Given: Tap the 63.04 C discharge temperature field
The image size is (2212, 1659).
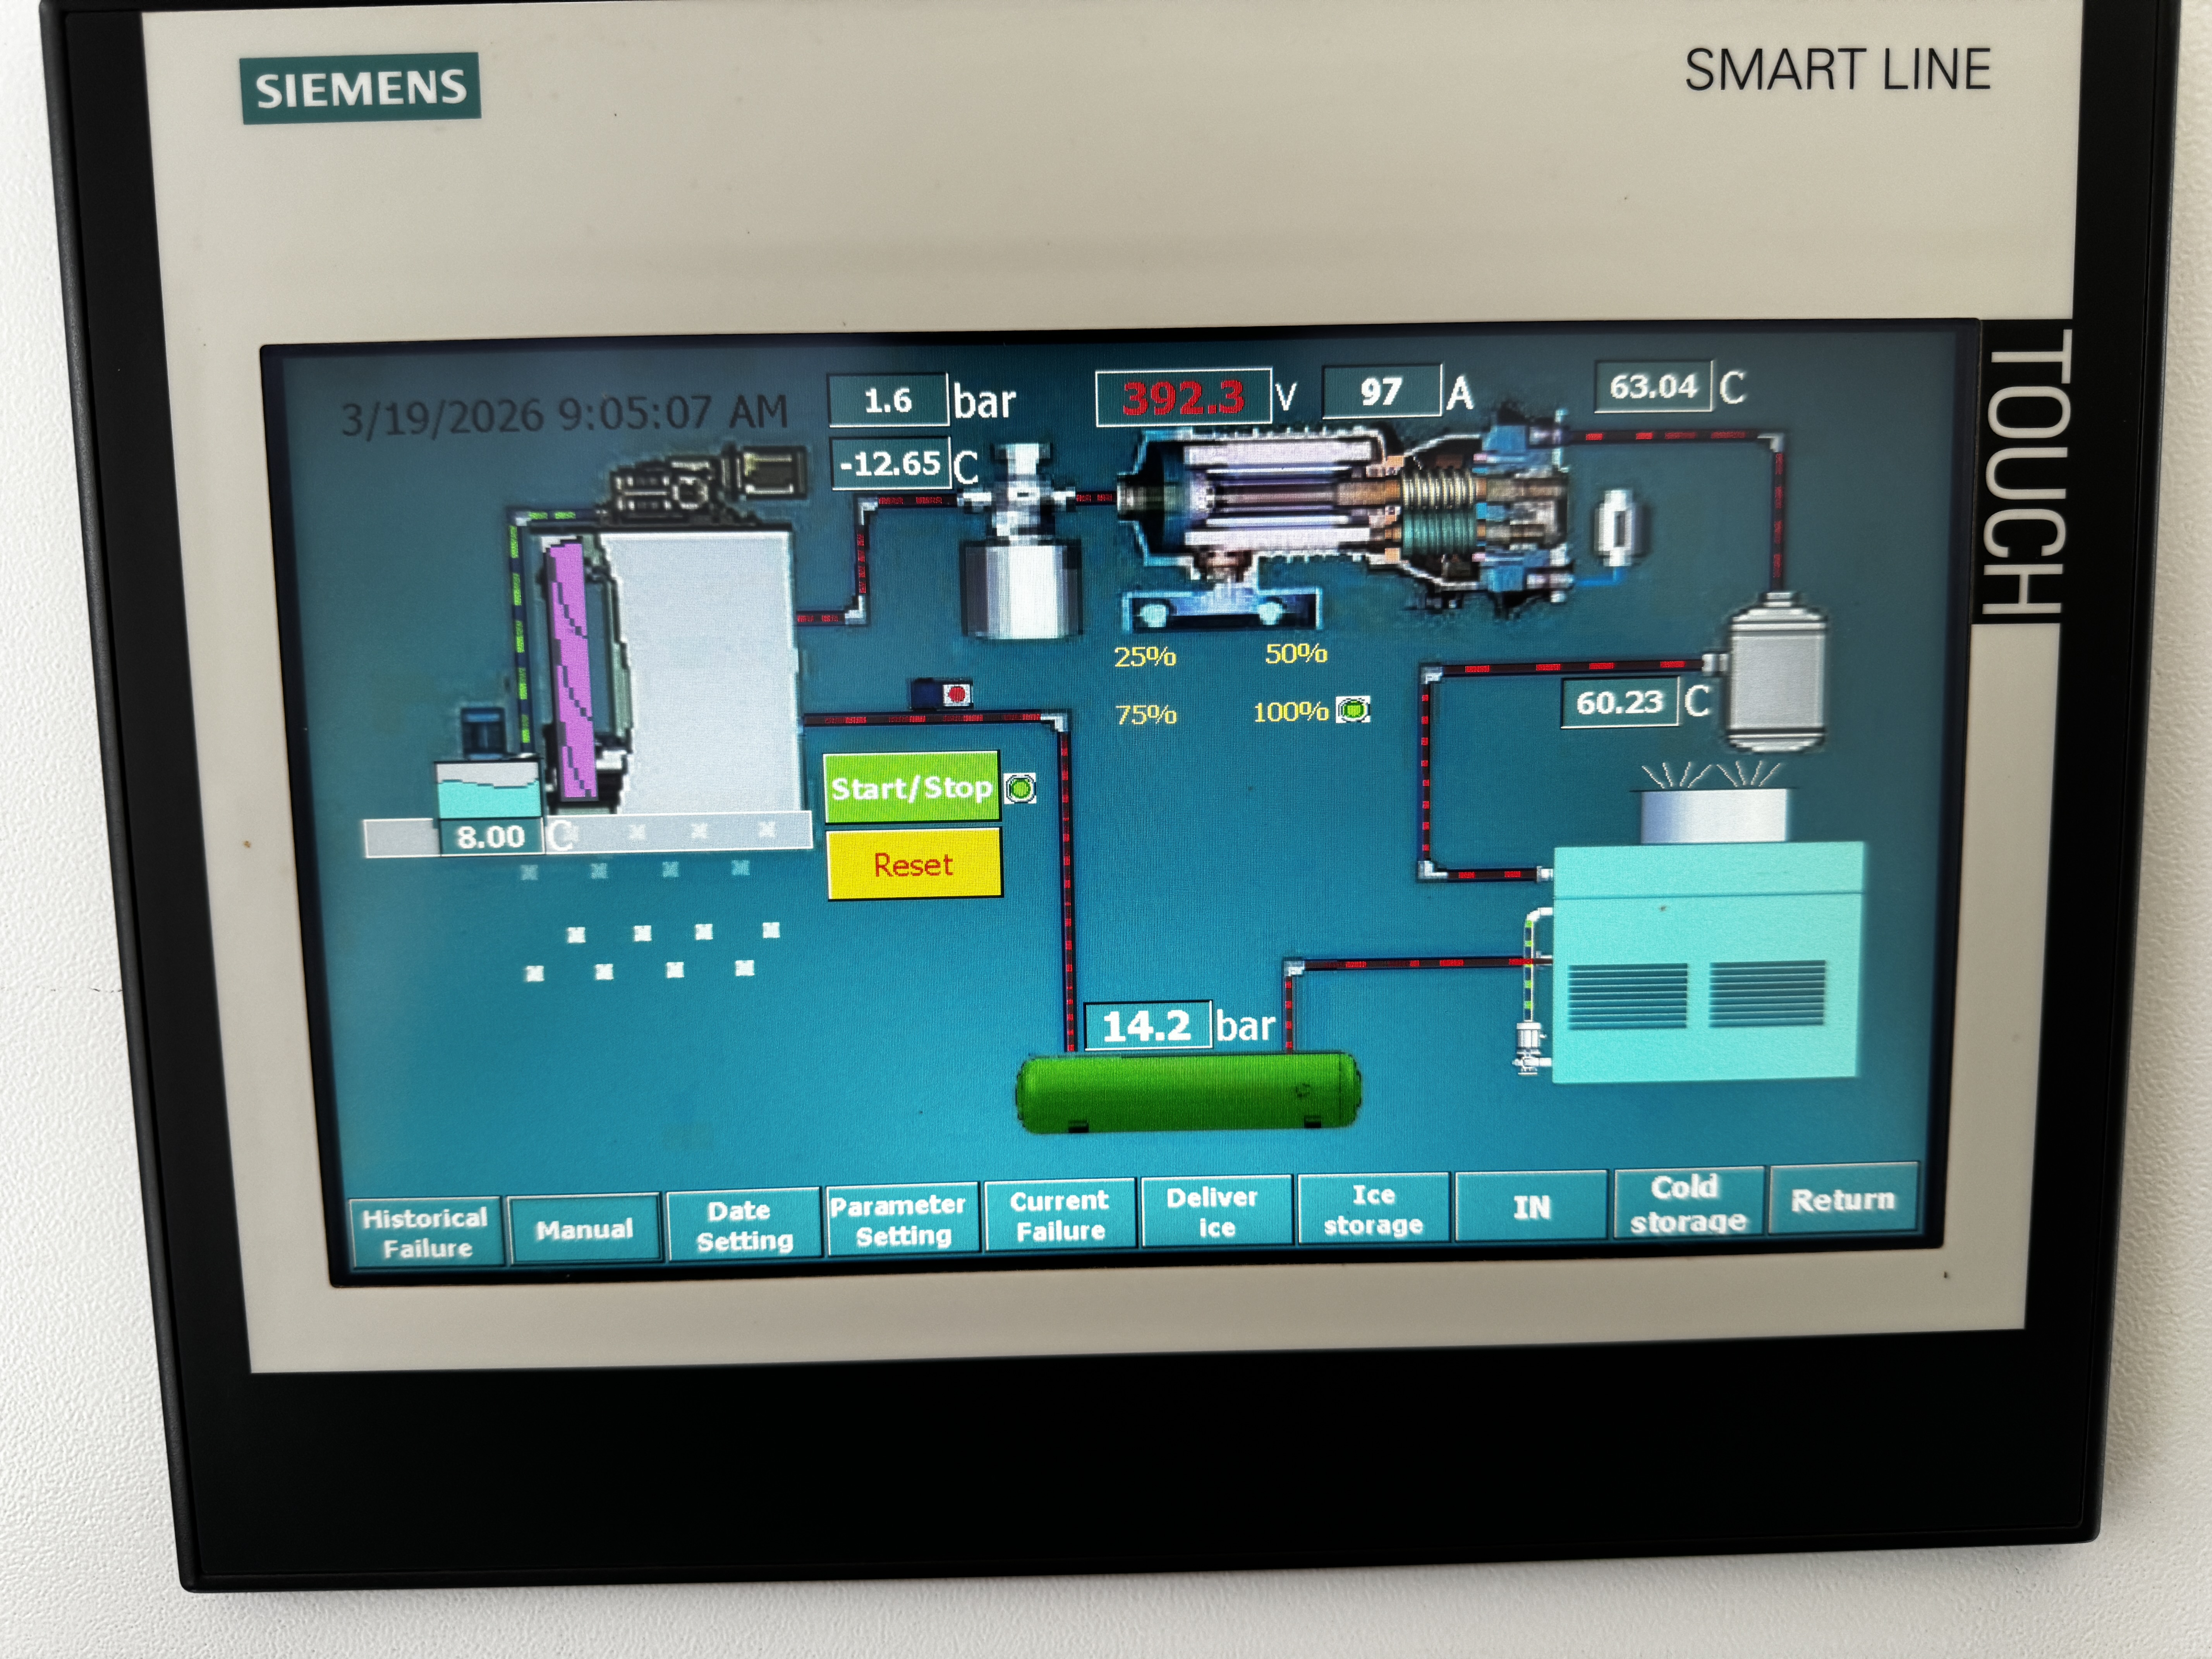Looking at the screenshot, I should click(x=1653, y=386).
